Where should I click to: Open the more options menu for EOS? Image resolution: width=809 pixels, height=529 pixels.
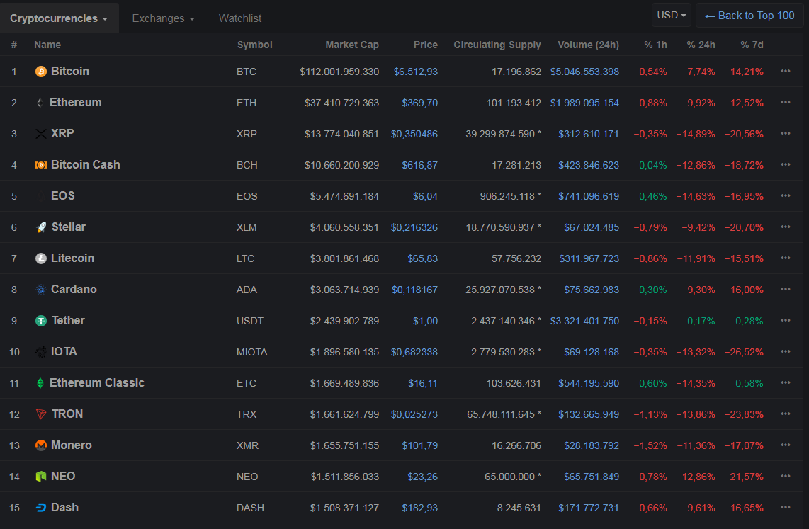(x=785, y=196)
